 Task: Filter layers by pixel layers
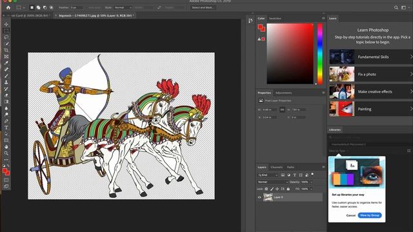[283, 175]
